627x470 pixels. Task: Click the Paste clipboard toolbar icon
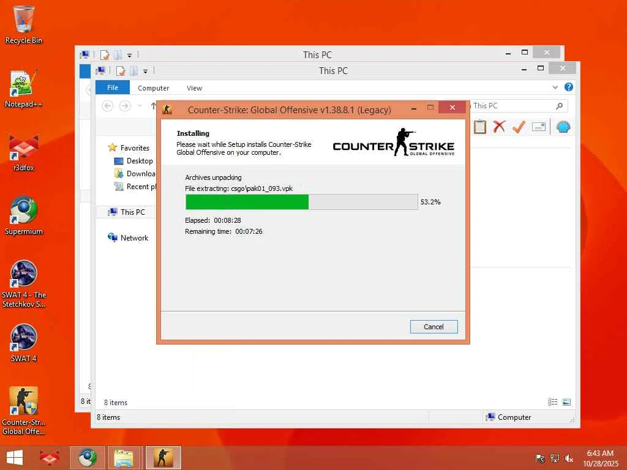click(x=480, y=127)
